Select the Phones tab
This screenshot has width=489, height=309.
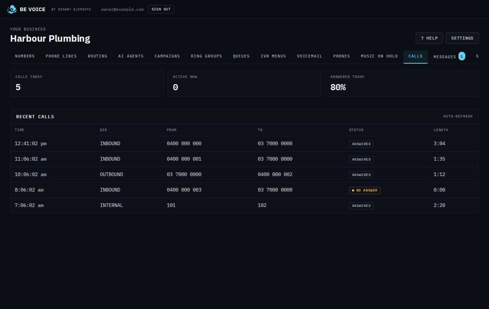(x=342, y=56)
